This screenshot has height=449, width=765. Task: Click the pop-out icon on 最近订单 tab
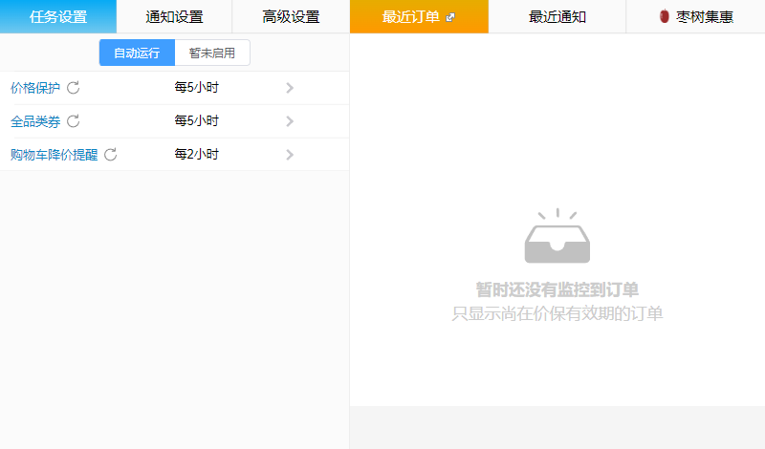pos(450,17)
